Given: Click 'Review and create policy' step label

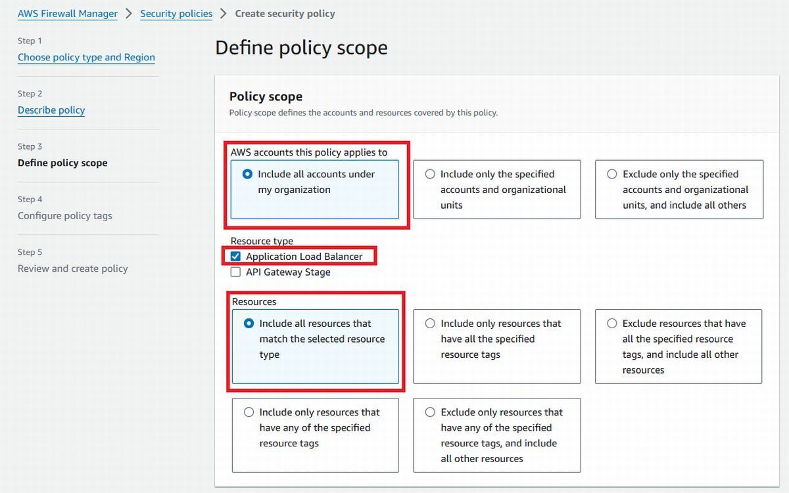Looking at the screenshot, I should (x=73, y=268).
